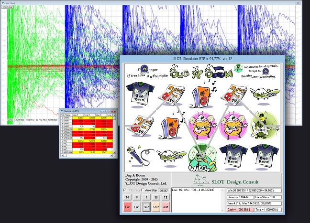Click the 'Win 20 805 591 / 22 095 200' field

click(254, 191)
